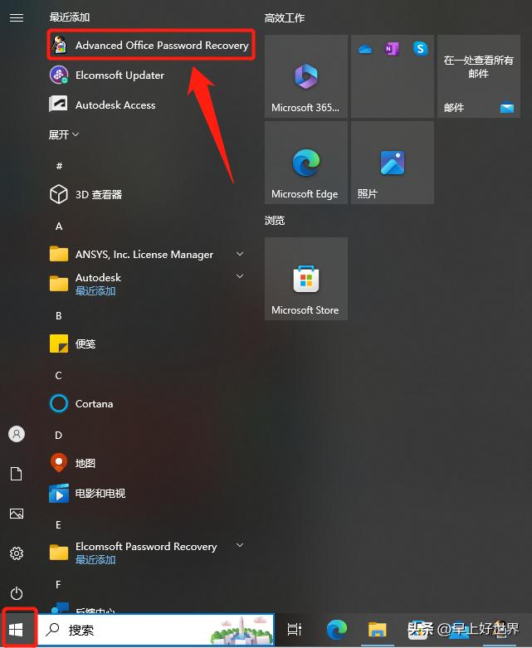Image resolution: width=532 pixels, height=648 pixels.
Task: Open the 照片 photos tile
Action: tap(393, 163)
